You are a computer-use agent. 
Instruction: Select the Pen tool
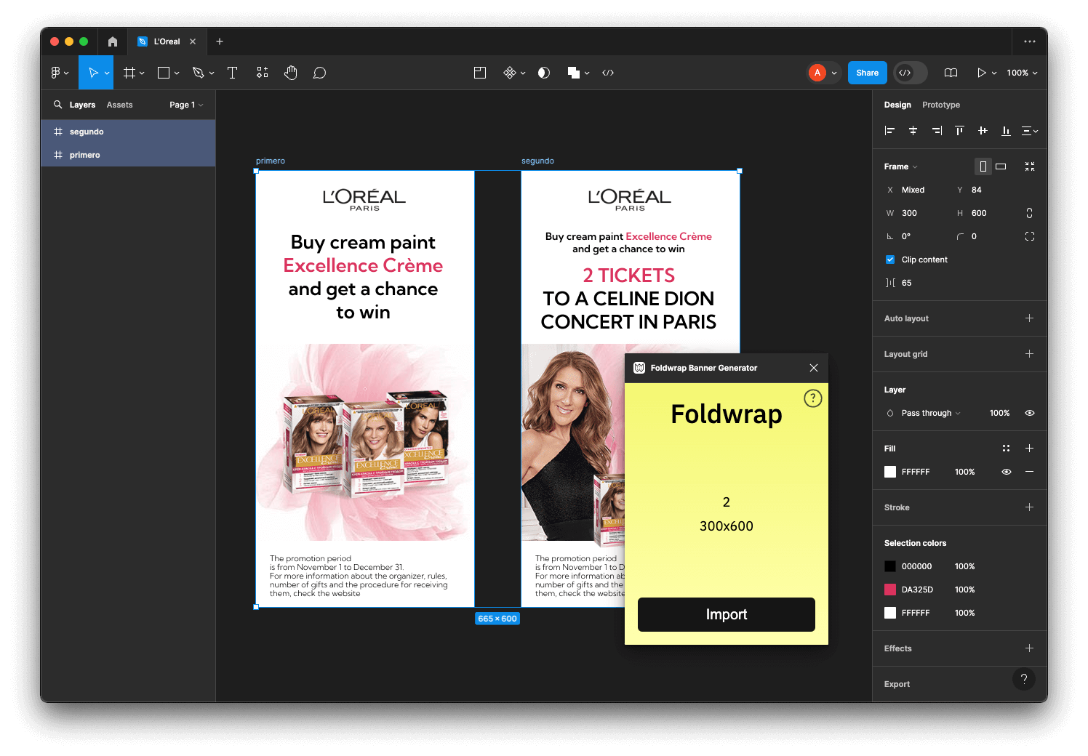coord(198,73)
